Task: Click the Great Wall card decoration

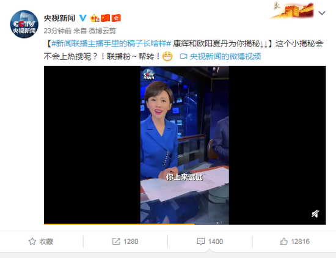Action: pyautogui.click(x=293, y=10)
